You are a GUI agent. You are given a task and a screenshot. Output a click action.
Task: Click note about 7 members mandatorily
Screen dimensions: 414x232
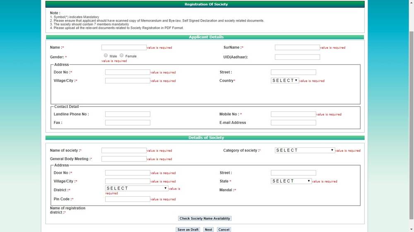pos(89,24)
